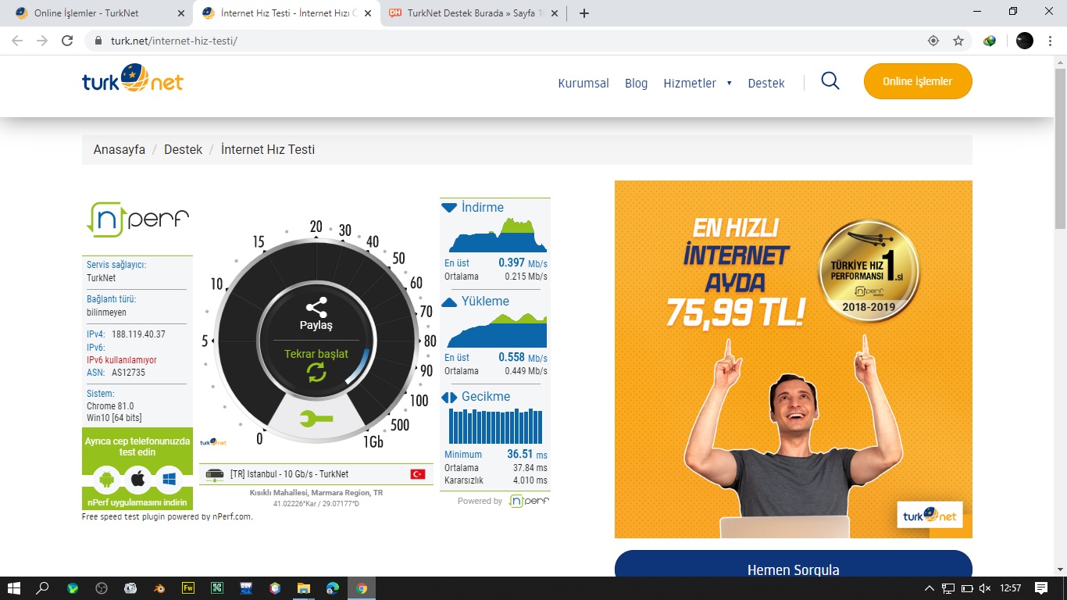
Task: Go back to previous page
Action: click(x=17, y=41)
